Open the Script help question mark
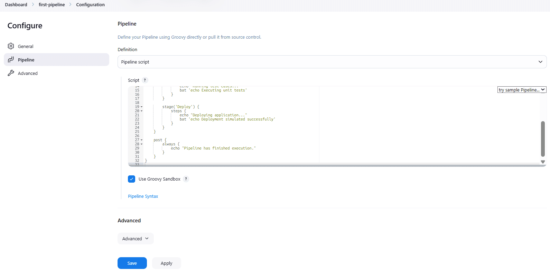This screenshot has width=550, height=271. point(145,80)
